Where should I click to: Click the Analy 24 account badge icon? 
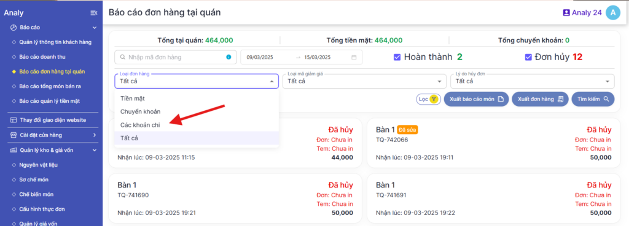[566, 13]
